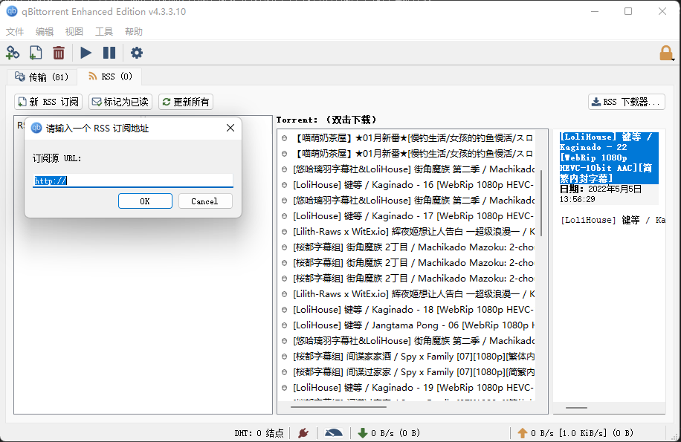Open the 帮助 menu

point(133,32)
